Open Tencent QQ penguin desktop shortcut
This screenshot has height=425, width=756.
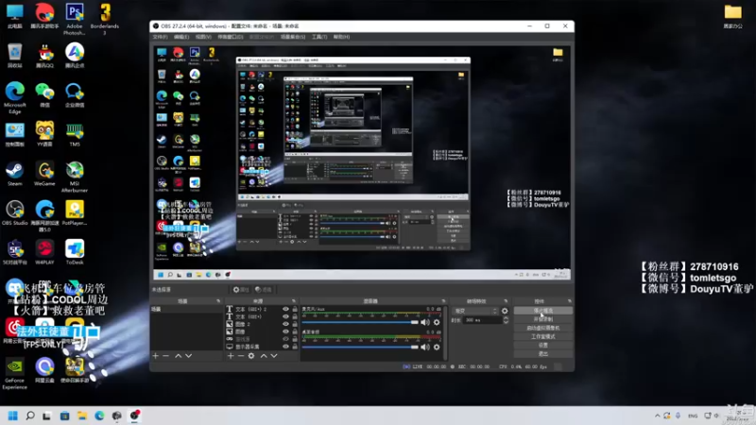[44, 56]
